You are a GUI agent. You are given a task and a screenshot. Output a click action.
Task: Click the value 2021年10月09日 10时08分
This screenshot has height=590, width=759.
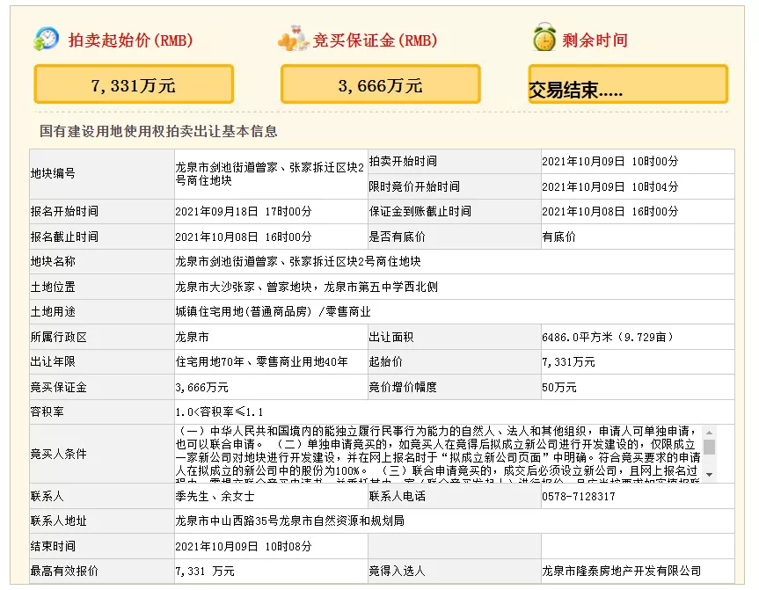pos(244,546)
